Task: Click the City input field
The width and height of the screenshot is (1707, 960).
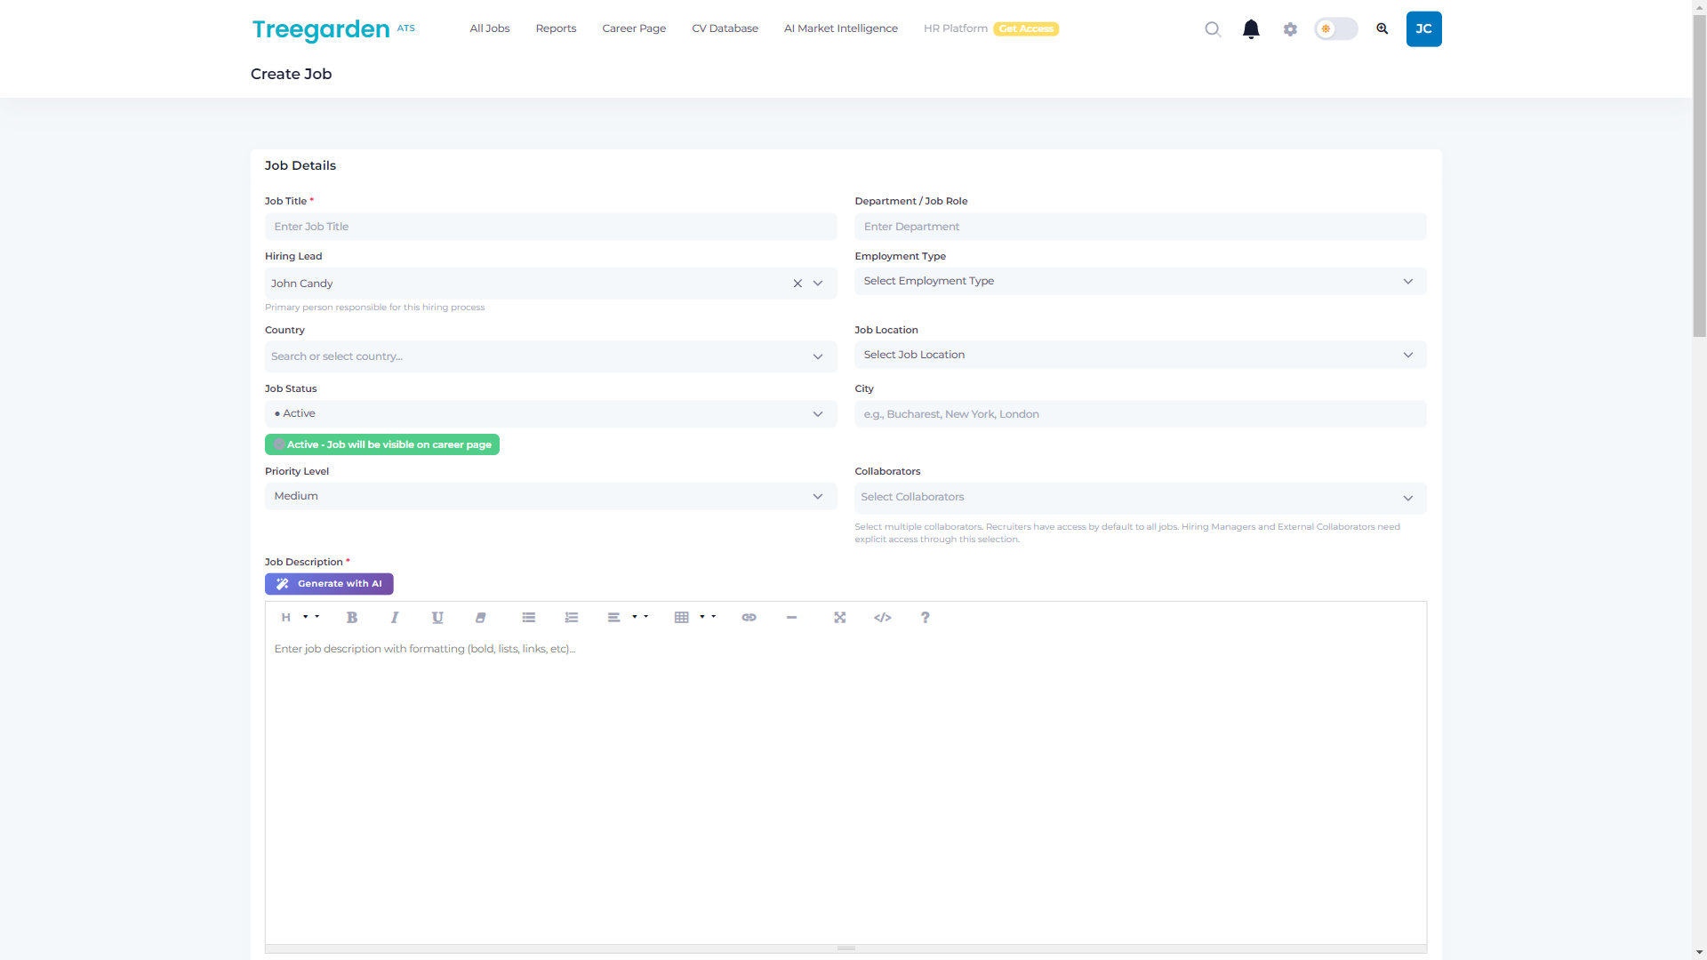Action: tap(1141, 414)
